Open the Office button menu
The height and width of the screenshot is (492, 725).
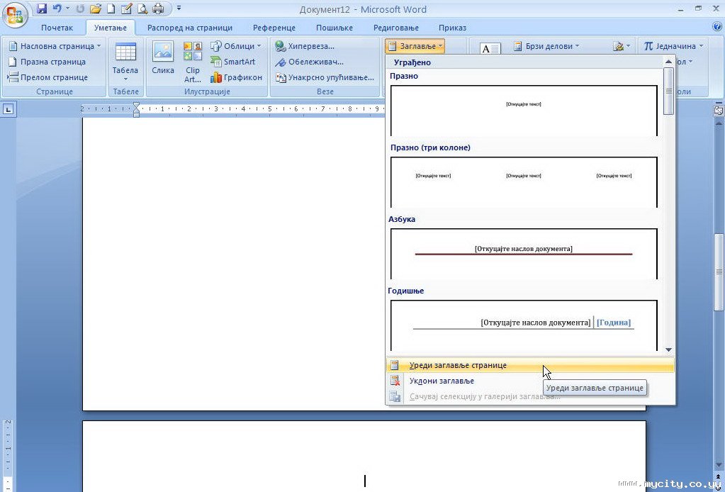[x=15, y=14]
